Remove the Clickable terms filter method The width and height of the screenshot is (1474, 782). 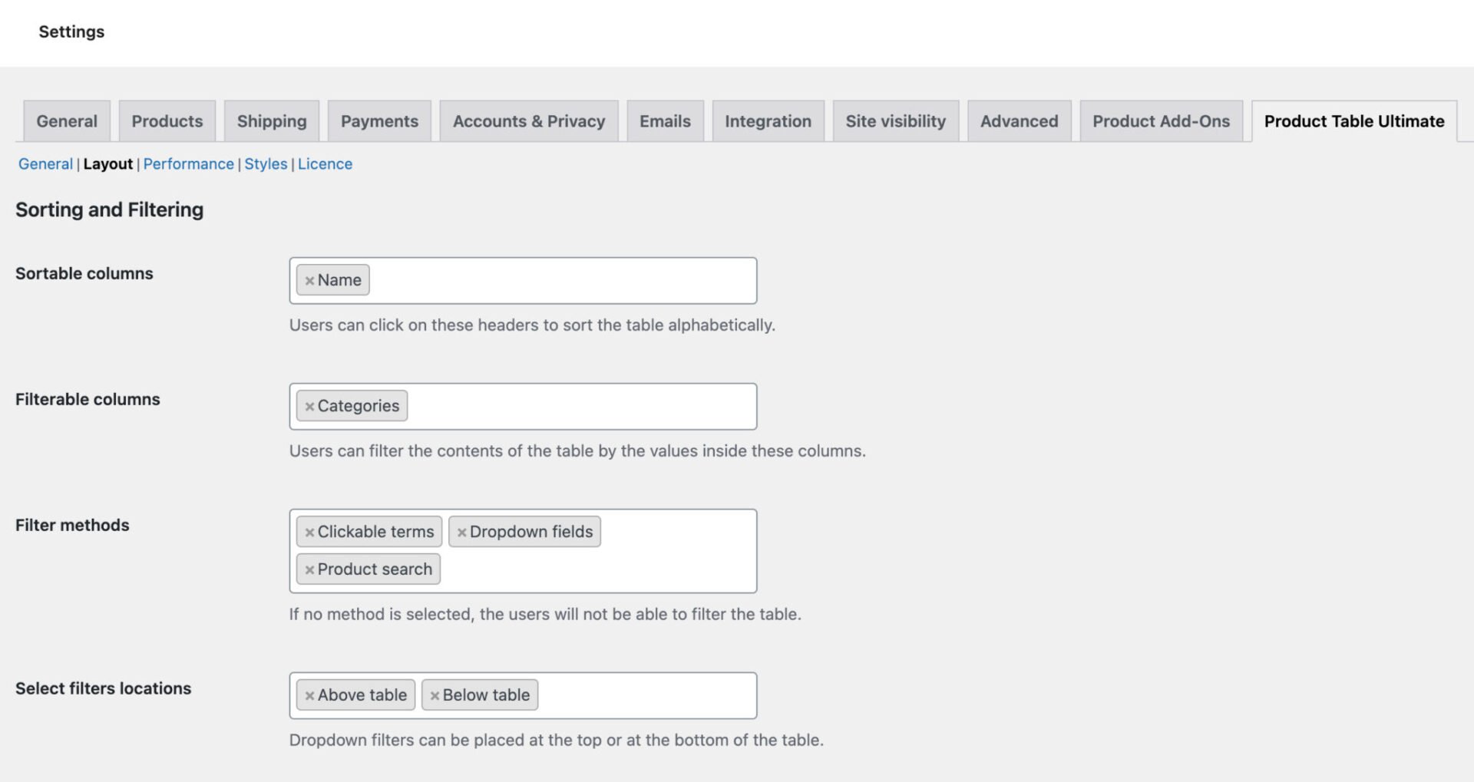(309, 533)
